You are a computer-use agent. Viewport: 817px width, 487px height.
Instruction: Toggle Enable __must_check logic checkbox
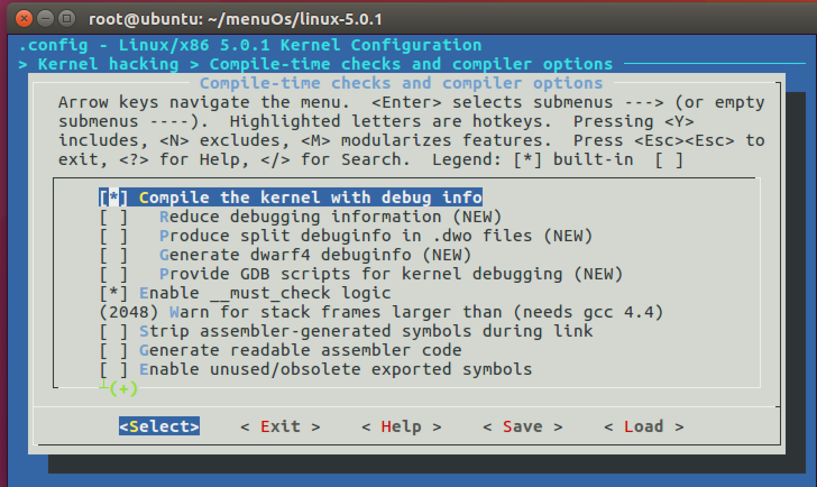tap(114, 293)
